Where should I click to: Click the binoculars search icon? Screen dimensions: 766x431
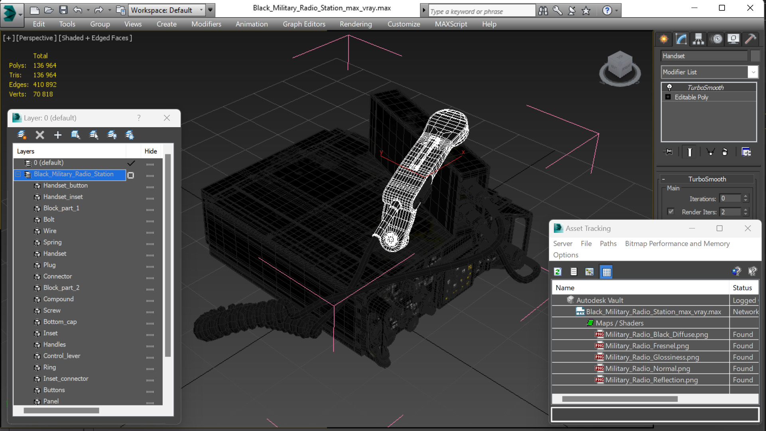tap(543, 11)
